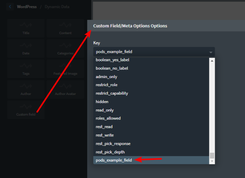This screenshot has width=245, height=178.
Task: Select the Title dynamic data tile
Action: [26, 28]
